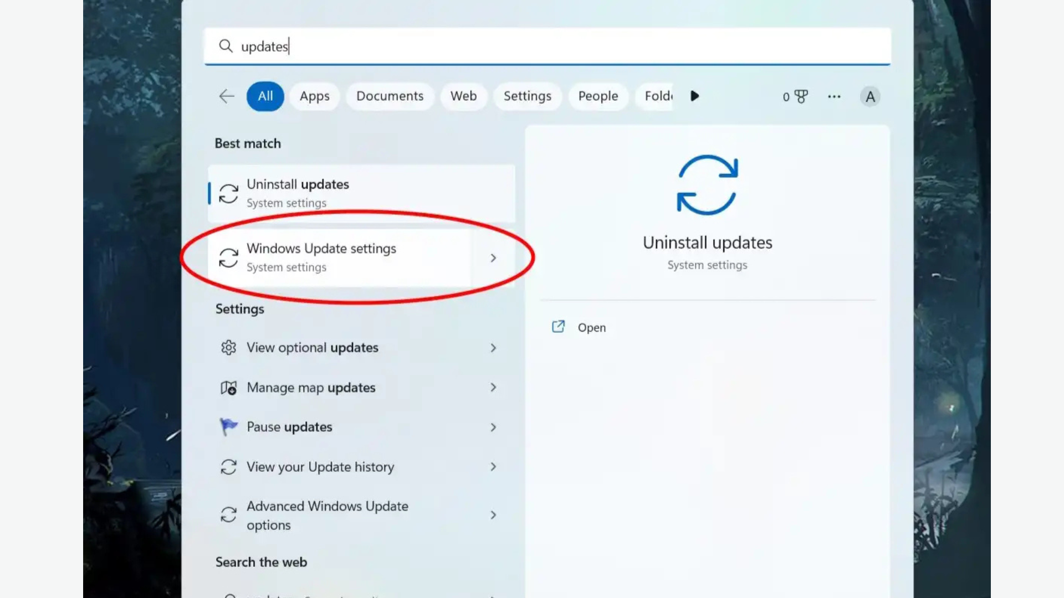Switch to the People filter
The width and height of the screenshot is (1064, 598).
point(598,96)
